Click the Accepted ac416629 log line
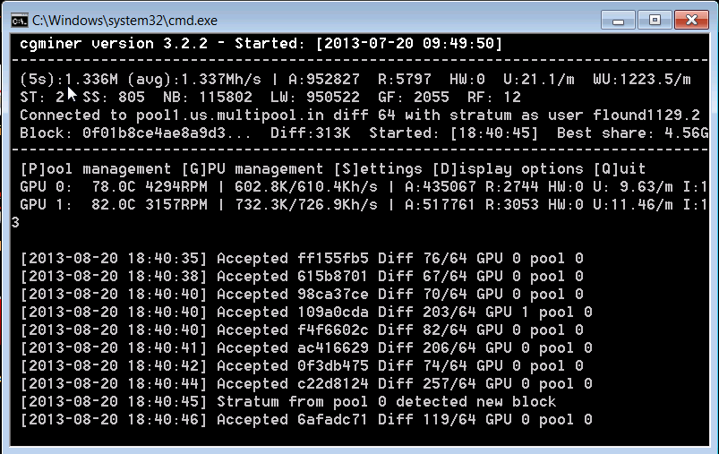 tap(306, 347)
